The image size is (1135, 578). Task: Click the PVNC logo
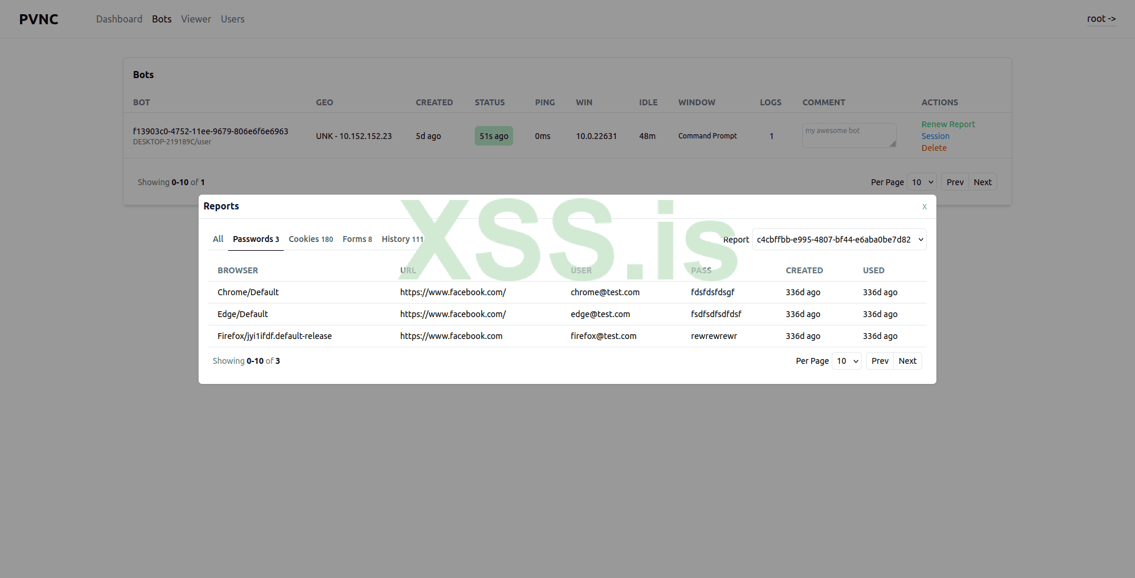coord(38,20)
